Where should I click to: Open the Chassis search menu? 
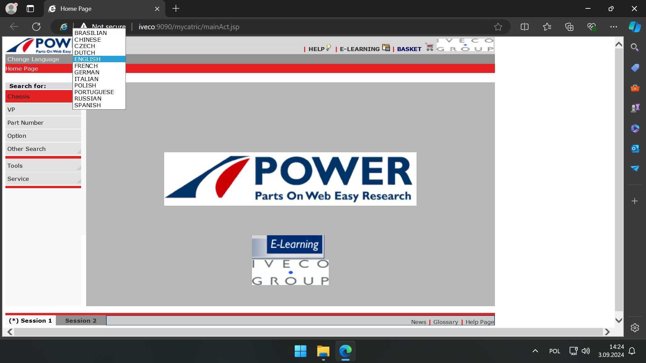point(39,96)
